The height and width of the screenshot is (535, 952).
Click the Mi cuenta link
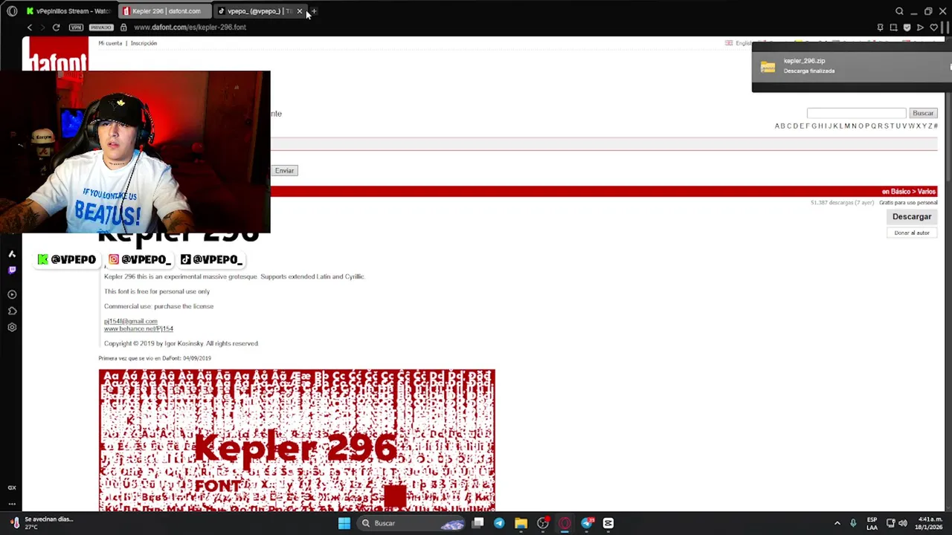click(110, 43)
